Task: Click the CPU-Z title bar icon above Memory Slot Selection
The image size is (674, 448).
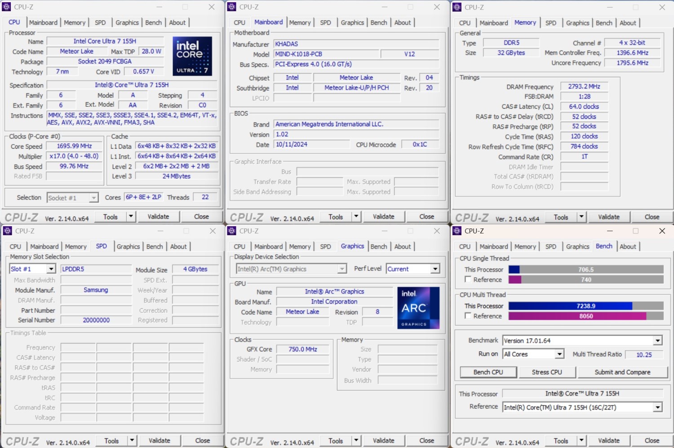Action: click(x=7, y=231)
